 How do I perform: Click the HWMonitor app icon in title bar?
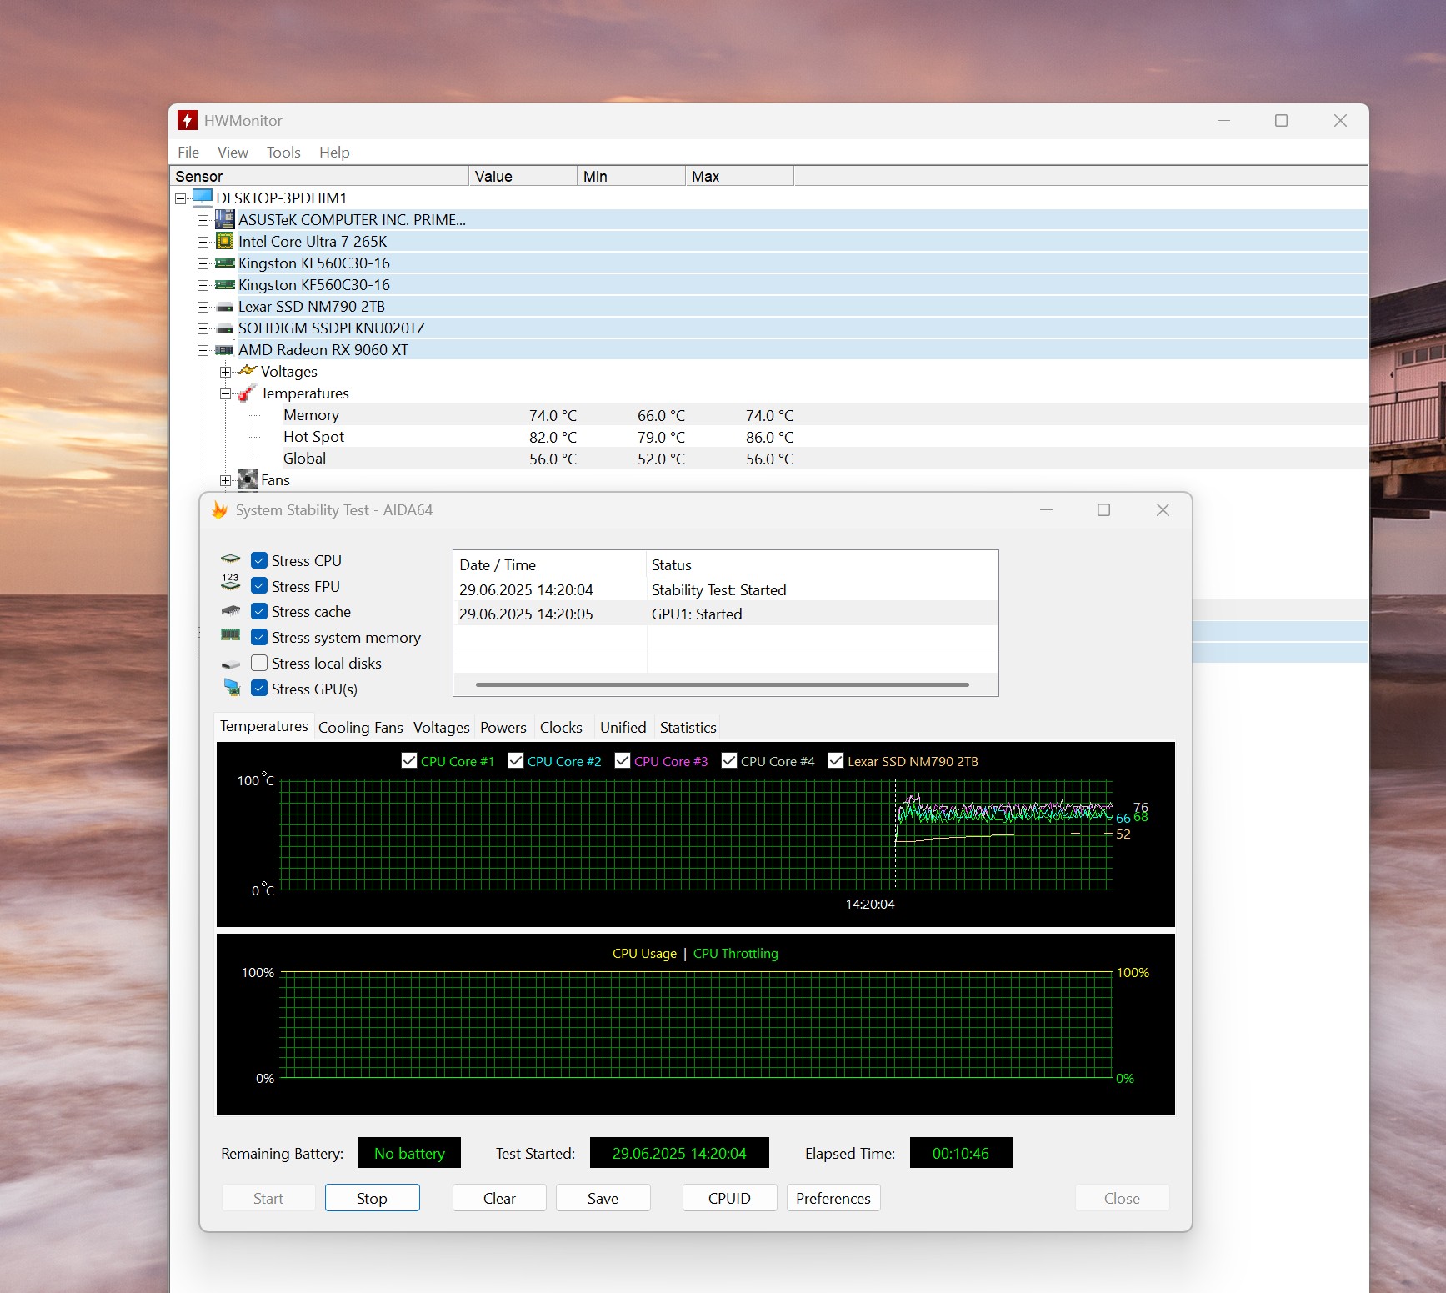point(188,120)
